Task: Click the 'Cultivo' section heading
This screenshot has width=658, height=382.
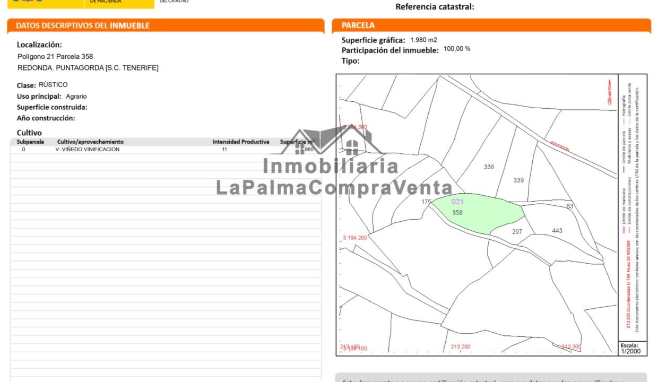Action: [x=29, y=133]
